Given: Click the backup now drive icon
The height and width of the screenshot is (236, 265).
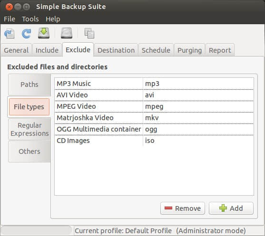Looking at the screenshot, I should coord(44,33).
